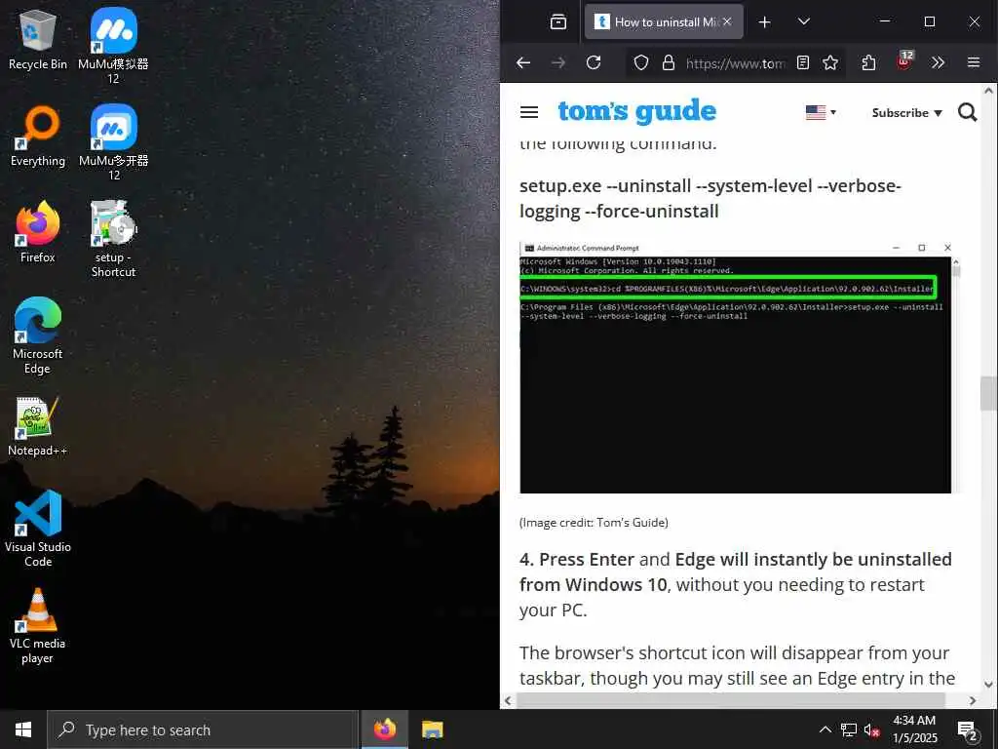
Task: Go to the Tom's Guide logo homepage
Action: (637, 111)
